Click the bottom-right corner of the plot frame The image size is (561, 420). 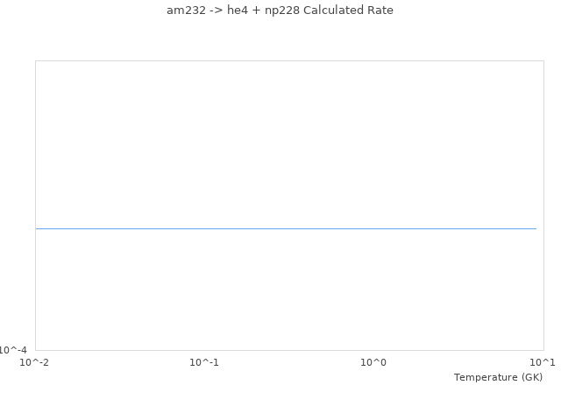click(543, 350)
